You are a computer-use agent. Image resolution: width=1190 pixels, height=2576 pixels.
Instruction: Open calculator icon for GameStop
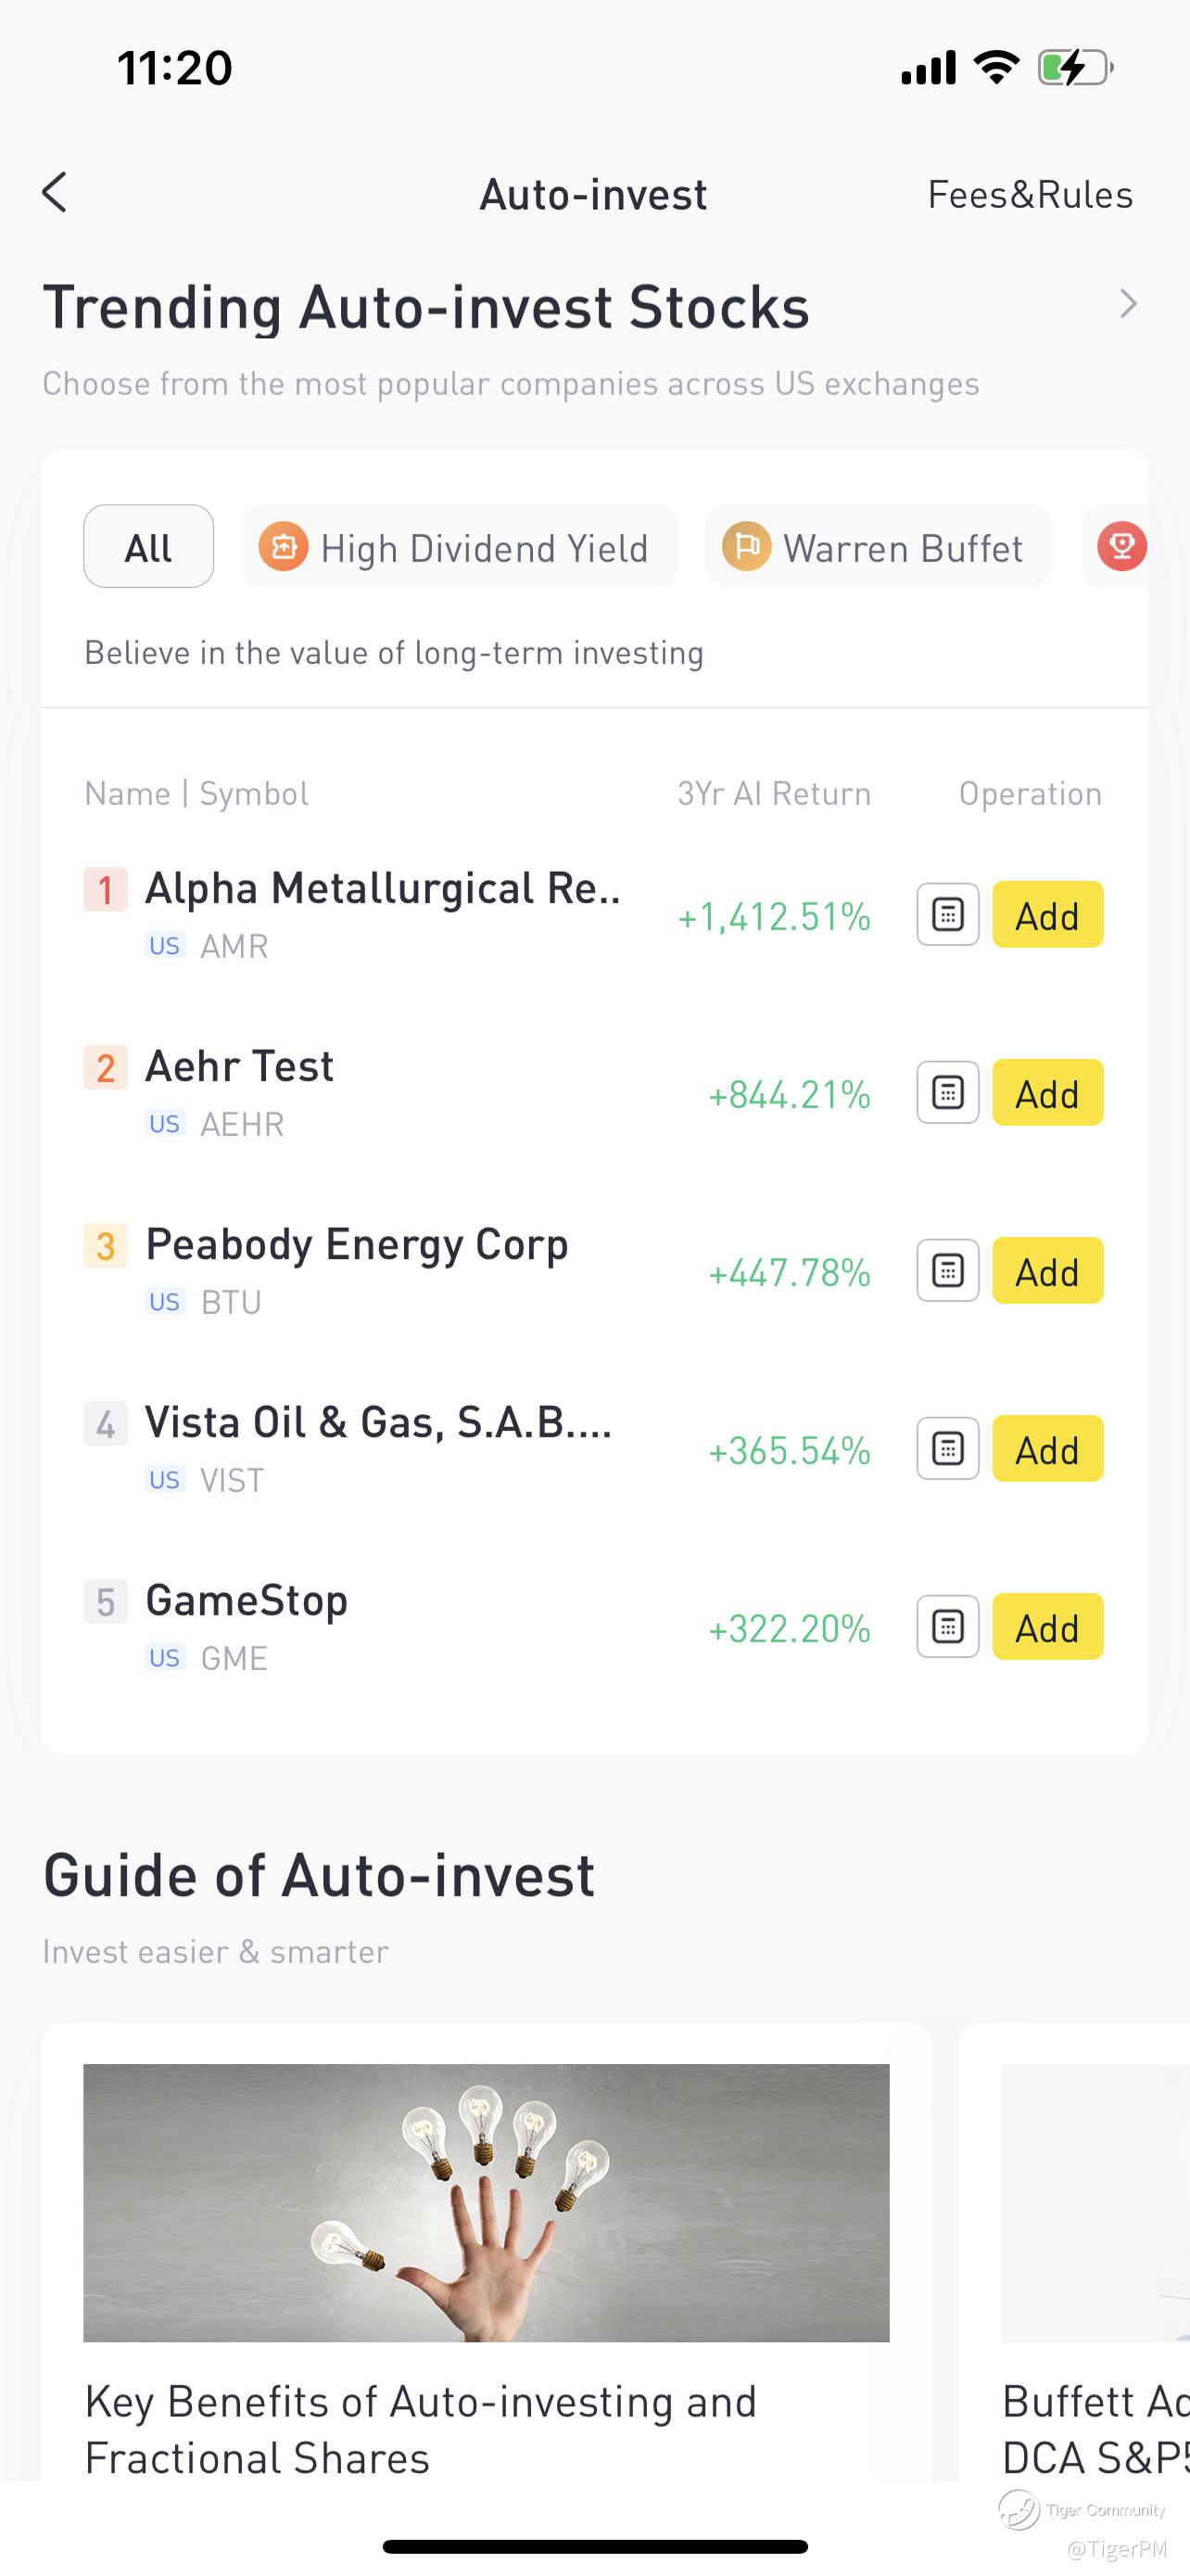pos(947,1626)
